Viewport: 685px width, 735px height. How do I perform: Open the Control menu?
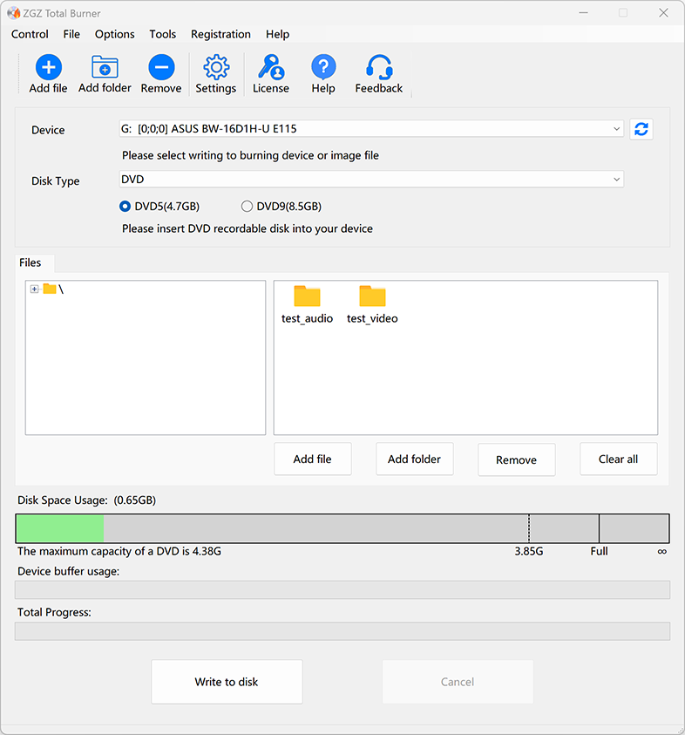[30, 34]
